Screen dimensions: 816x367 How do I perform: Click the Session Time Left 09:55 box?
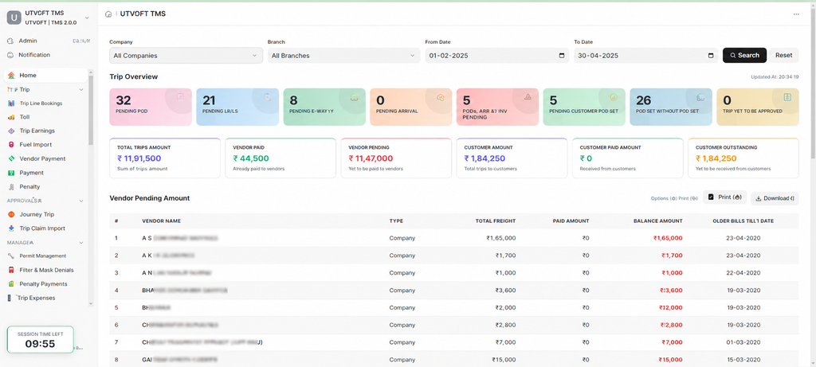pos(40,340)
